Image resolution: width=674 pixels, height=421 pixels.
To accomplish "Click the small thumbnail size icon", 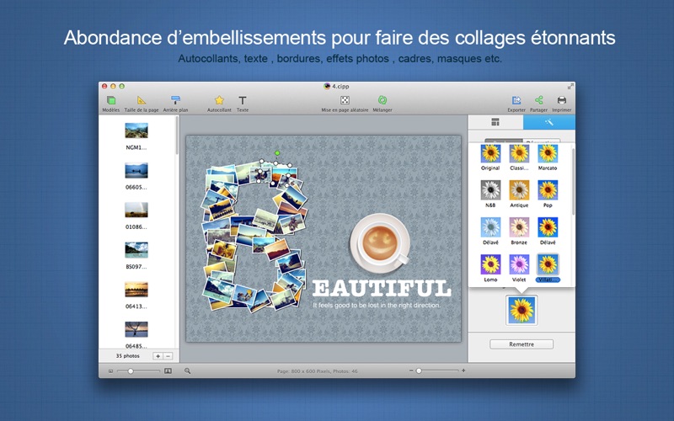I will (110, 370).
